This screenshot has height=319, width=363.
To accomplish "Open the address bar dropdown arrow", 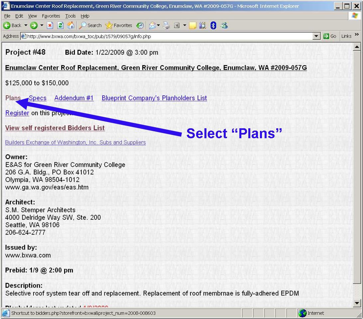I will click(317, 36).
